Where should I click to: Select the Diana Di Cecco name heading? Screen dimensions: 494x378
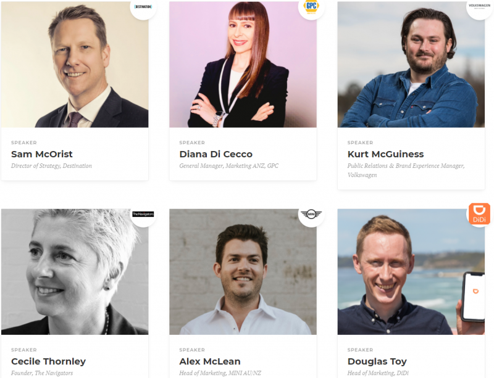tap(216, 154)
